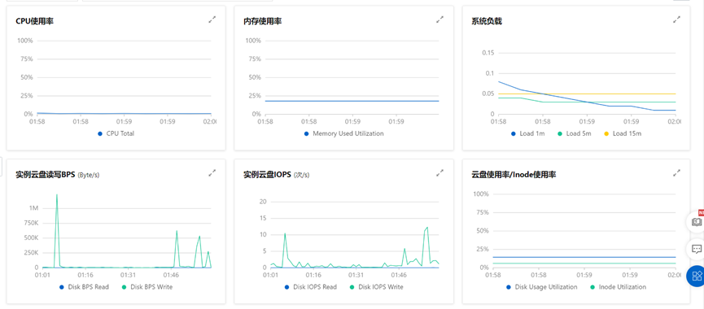The width and height of the screenshot is (704, 309).
Task: Hide the Load 15m series
Action: 623,133
